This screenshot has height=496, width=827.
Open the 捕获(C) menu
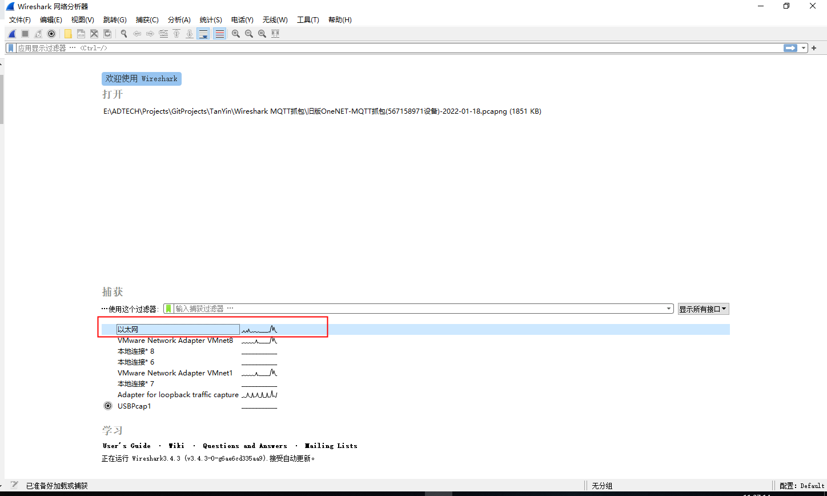[x=147, y=20]
